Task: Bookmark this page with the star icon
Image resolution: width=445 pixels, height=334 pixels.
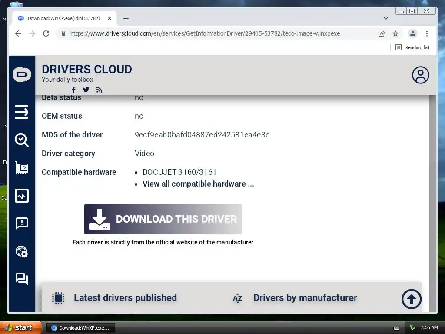Action: pyautogui.click(x=395, y=34)
